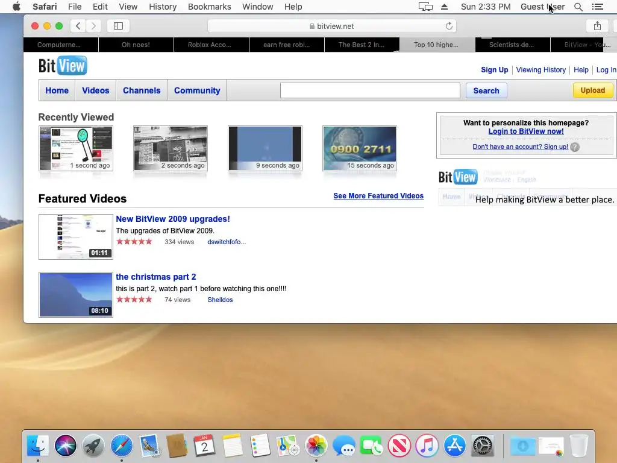Switch to the 'Computerne...' tab
This screenshot has height=463, width=617.
pos(59,45)
